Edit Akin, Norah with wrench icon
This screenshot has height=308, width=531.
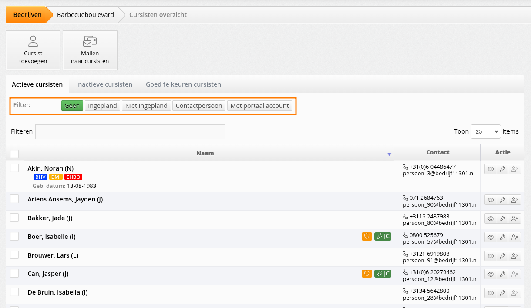click(x=502, y=169)
